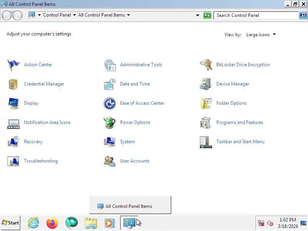Open the Folder Options folder icon
308x231 pixels.
click(x=206, y=103)
